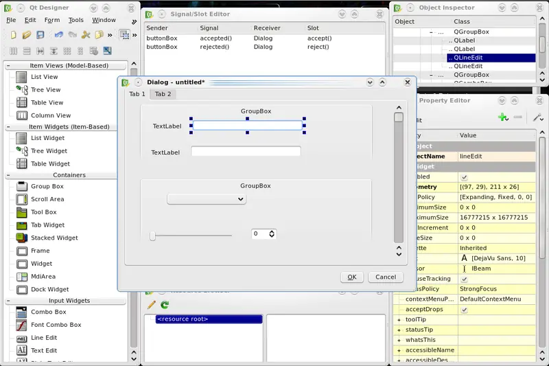The width and height of the screenshot is (549, 366).
Task: Open the combo box in the second GroupBox
Action: pyautogui.click(x=207, y=199)
